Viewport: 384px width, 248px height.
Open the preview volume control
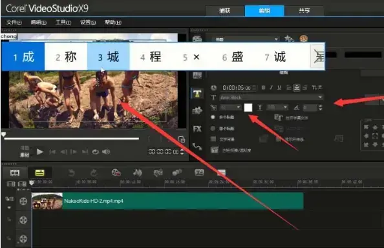[x=106, y=152]
